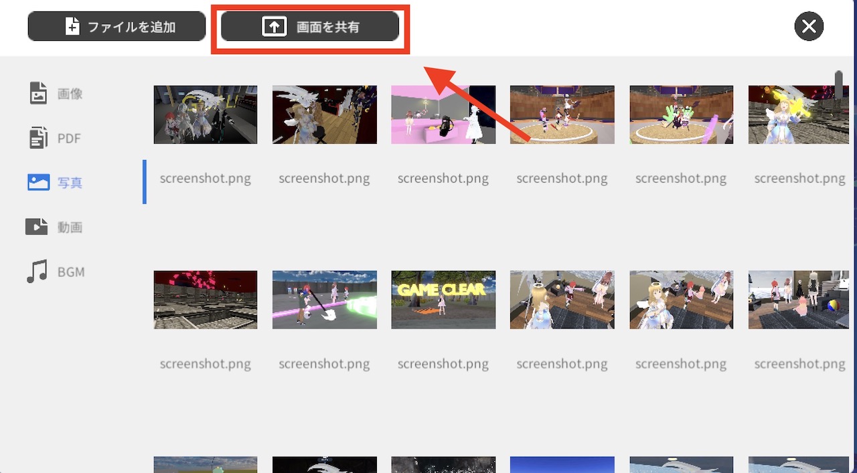Click the blue photo icon in sidebar
The height and width of the screenshot is (473, 857).
(38, 182)
